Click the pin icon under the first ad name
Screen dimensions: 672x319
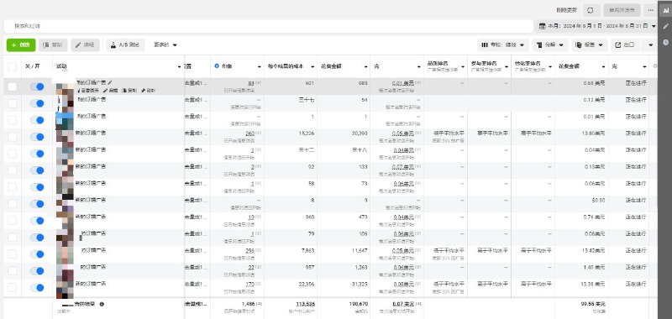pos(149,91)
